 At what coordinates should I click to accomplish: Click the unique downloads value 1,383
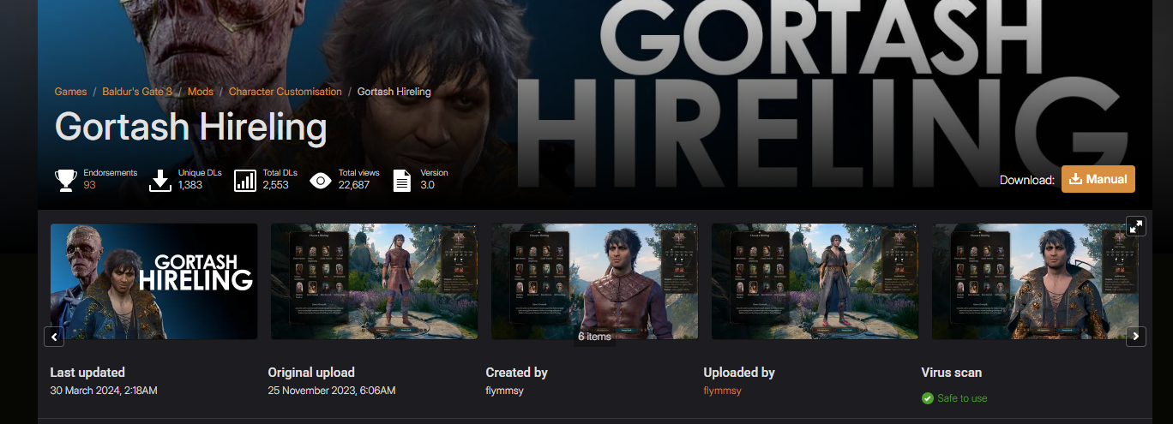click(x=190, y=184)
